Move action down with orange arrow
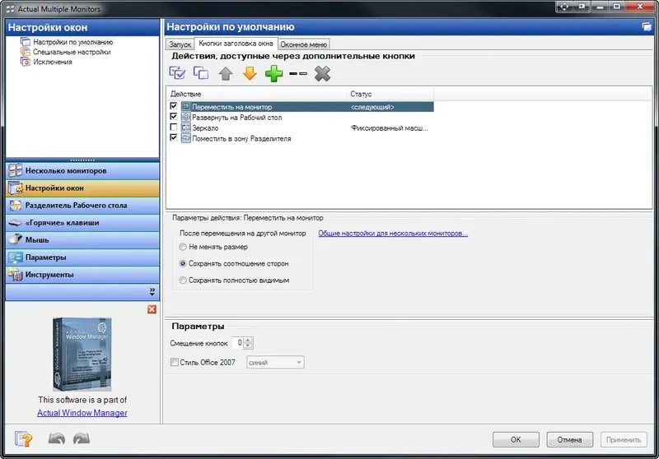Image resolution: width=659 pixels, height=459 pixels. click(250, 74)
